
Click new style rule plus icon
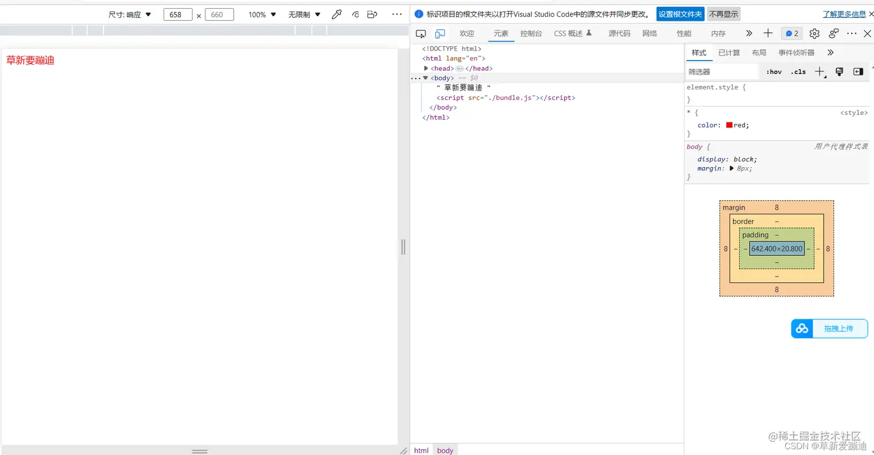(x=820, y=72)
